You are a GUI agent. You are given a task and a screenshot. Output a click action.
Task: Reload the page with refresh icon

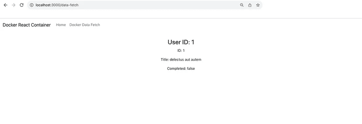[x=21, y=5]
